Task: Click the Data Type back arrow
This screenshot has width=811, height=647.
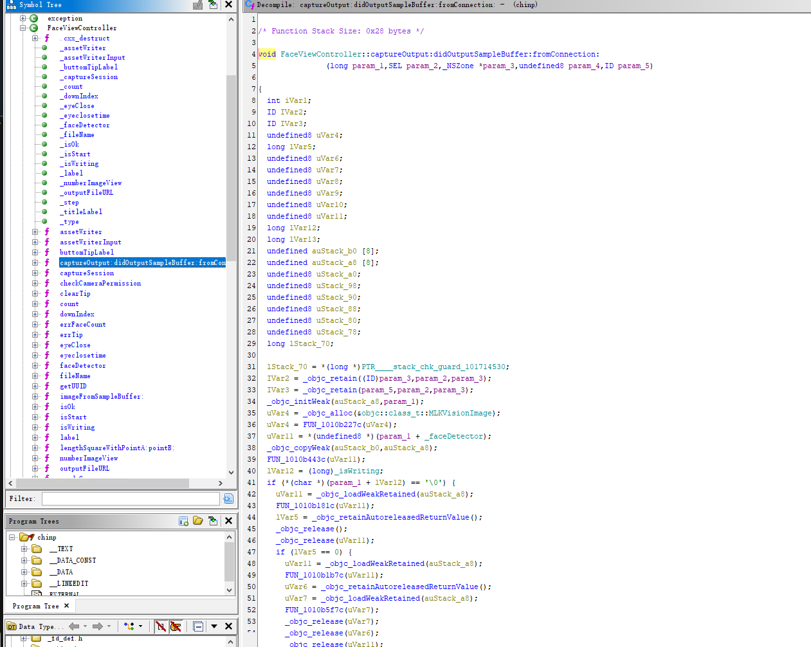Action: (74, 626)
